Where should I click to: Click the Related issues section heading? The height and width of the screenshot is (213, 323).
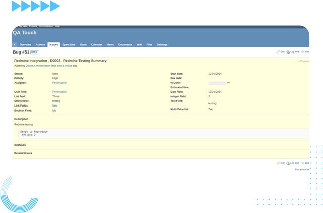(x=23, y=153)
